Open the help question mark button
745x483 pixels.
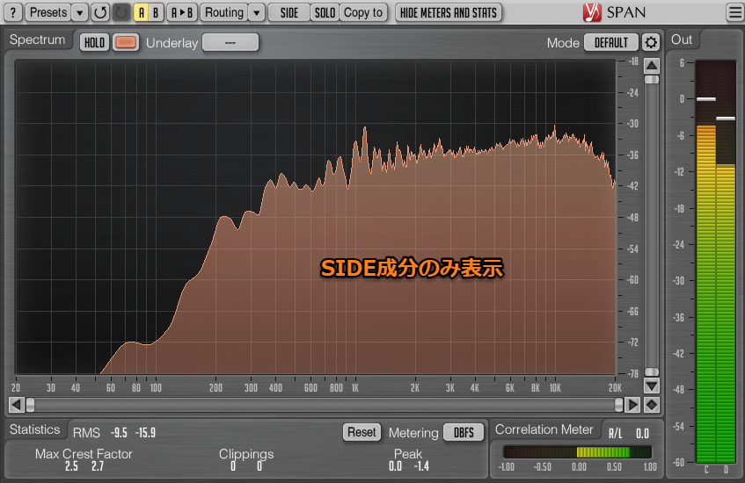(x=13, y=12)
